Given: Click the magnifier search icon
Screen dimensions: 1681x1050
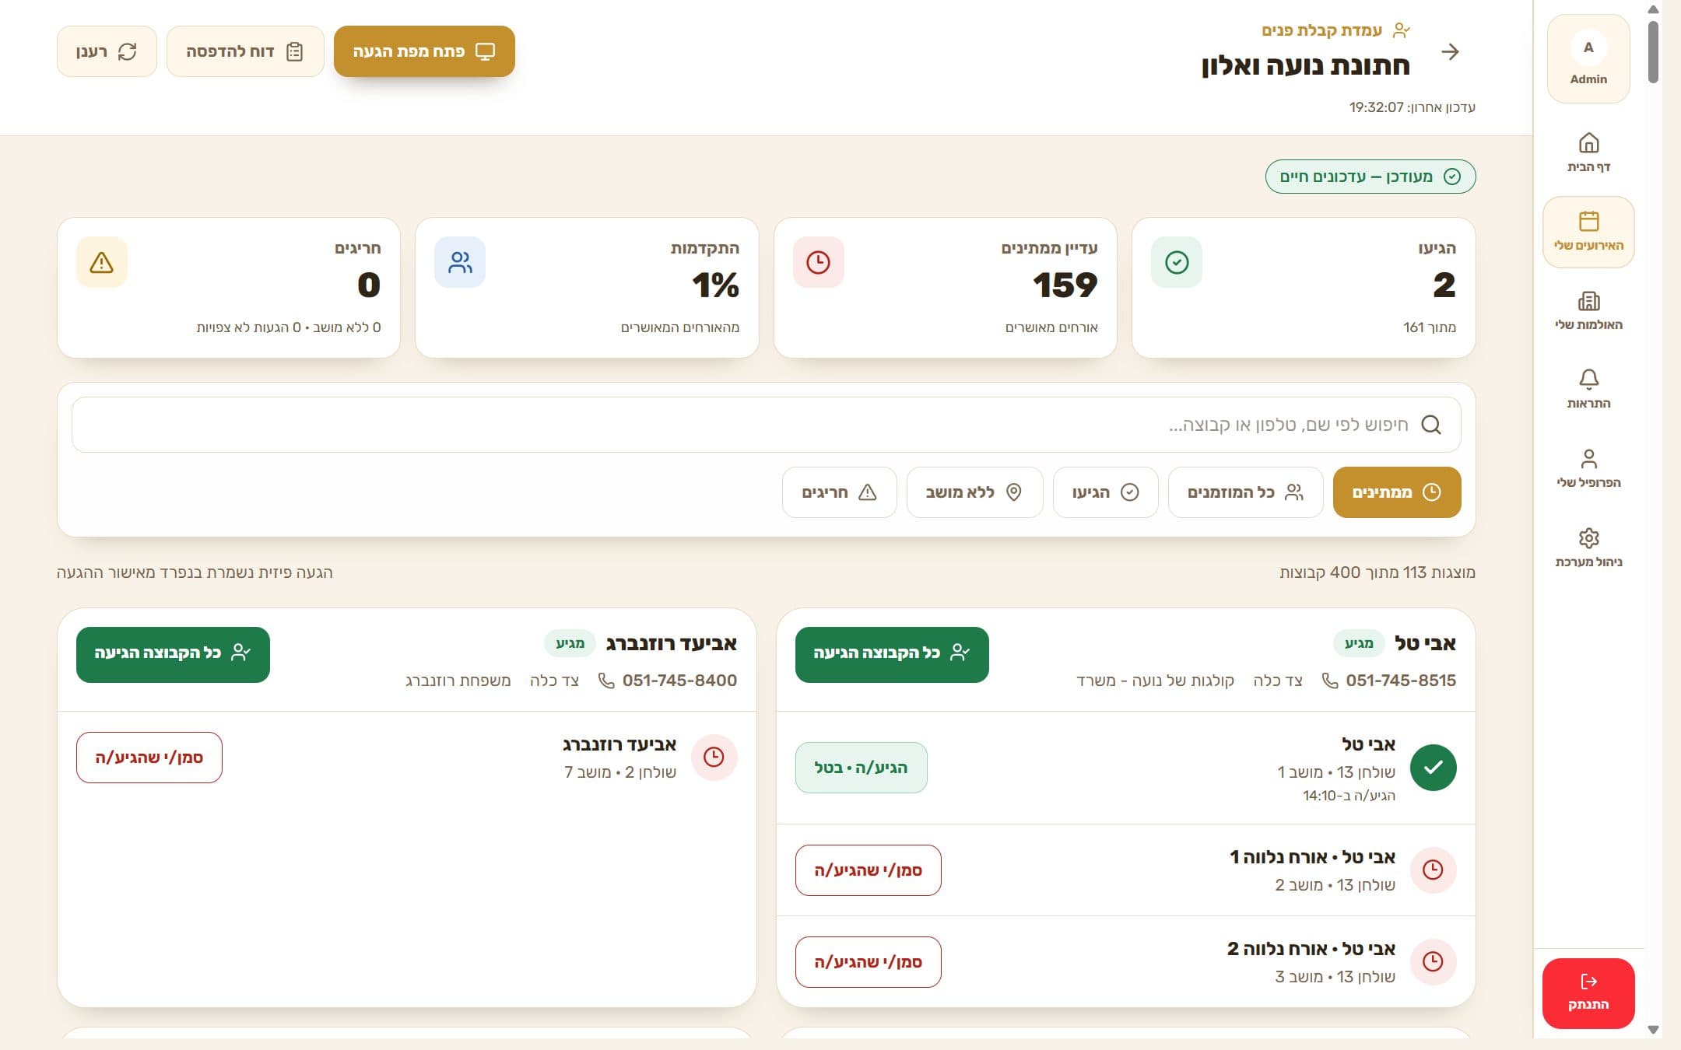Looking at the screenshot, I should coord(1431,425).
